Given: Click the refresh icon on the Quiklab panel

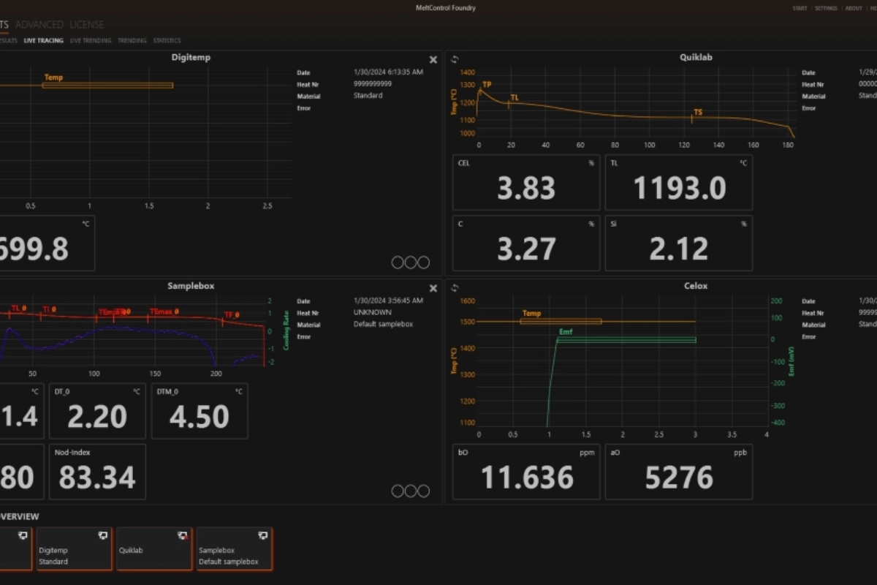Looking at the screenshot, I should [x=455, y=60].
